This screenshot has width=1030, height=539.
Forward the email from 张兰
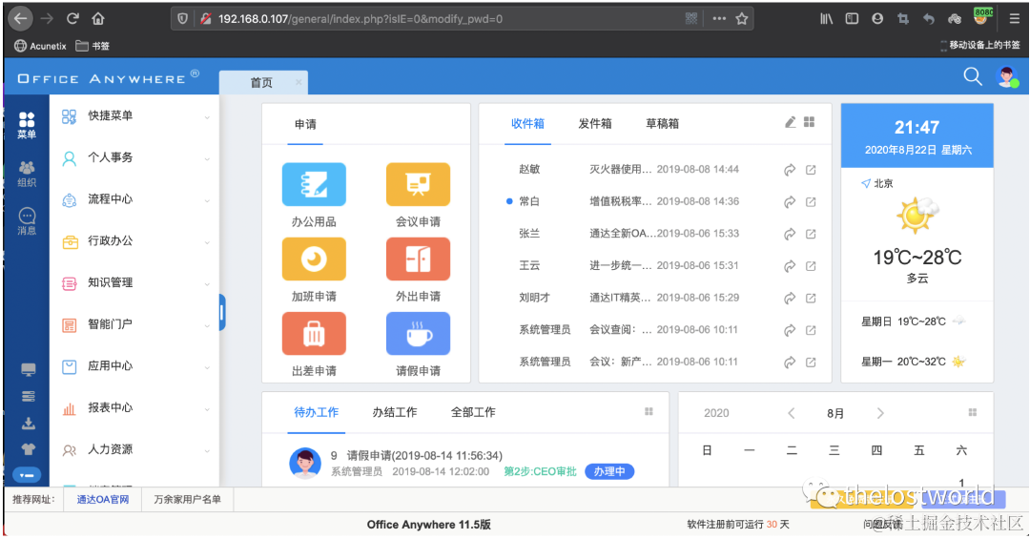coord(790,234)
